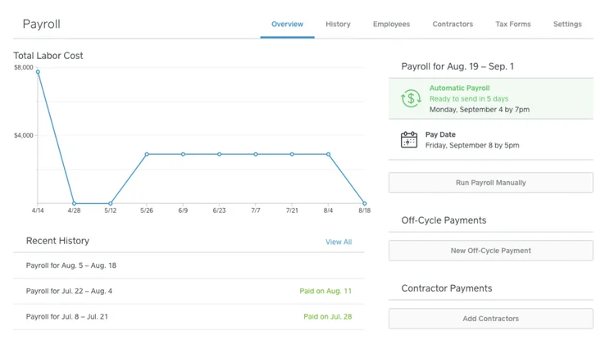Image resolution: width=610 pixels, height=349 pixels.
Task: Select the 8/4 data point on chart
Action: [x=328, y=154]
